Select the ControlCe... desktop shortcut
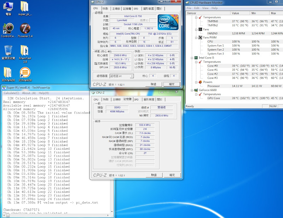The height and width of the screenshot is (218, 283). click(8, 30)
